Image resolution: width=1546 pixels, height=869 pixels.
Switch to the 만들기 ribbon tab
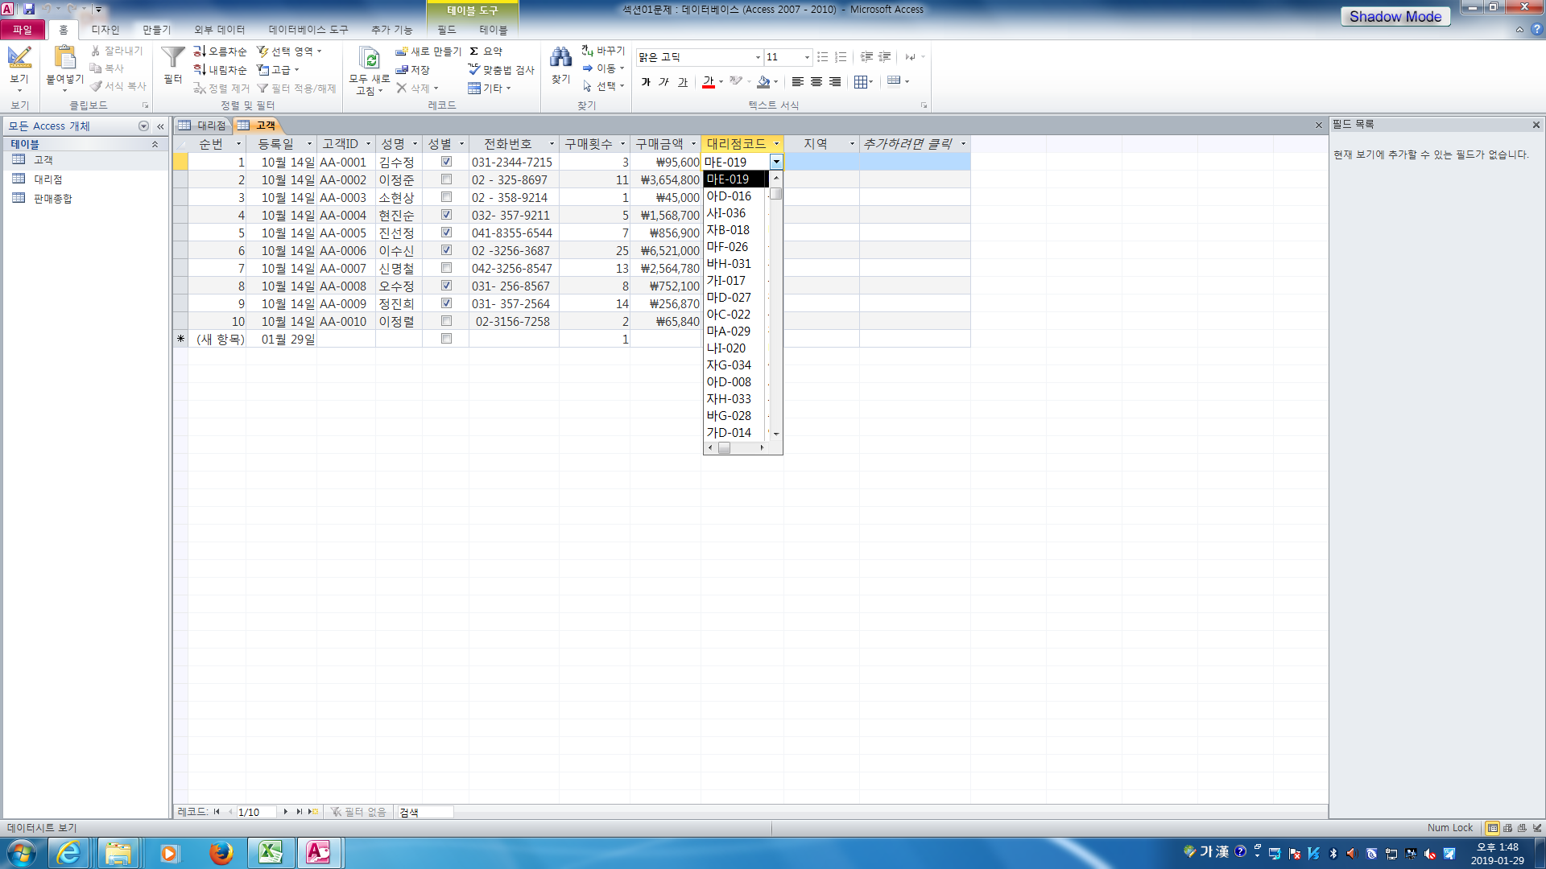click(156, 30)
